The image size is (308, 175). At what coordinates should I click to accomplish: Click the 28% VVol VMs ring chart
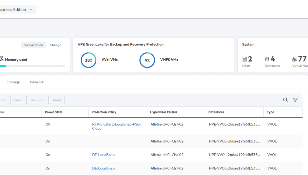[x=89, y=60]
